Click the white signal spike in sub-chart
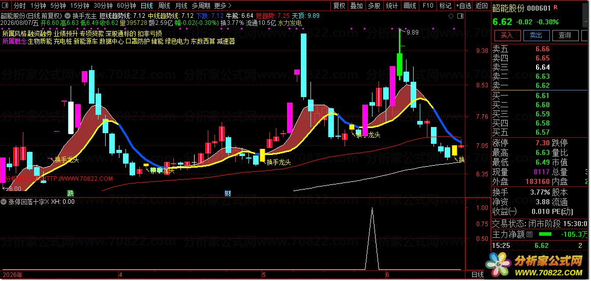Image resolution: width=591 pixels, height=281 pixels. (372, 238)
